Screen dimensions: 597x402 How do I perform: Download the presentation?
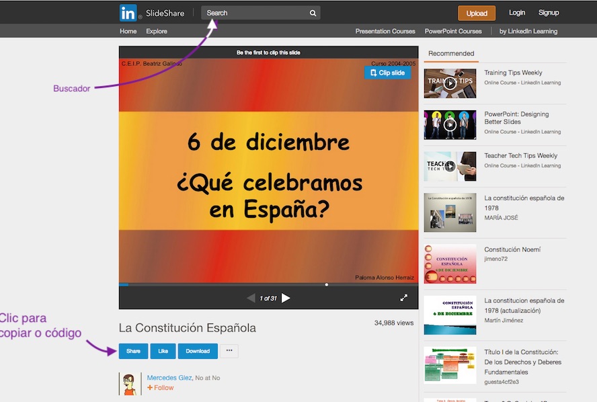[197, 351]
